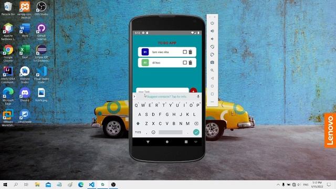Show hidden system tray icons chevron
The image size is (336, 189).
278,184
